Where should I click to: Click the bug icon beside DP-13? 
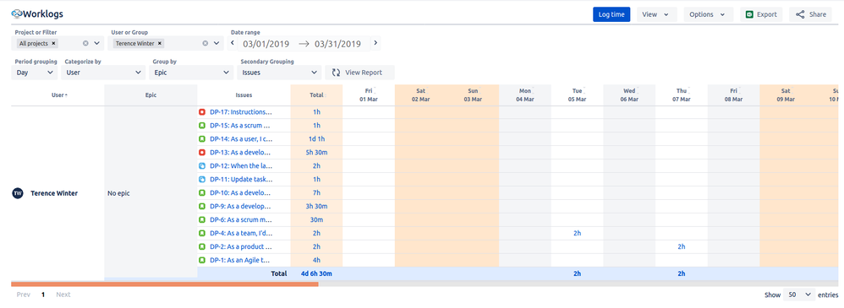[x=202, y=153]
